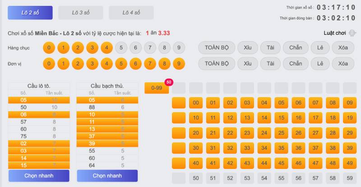Image resolution: width=361 pixels, height=187 pixels.
Task: Toggle digit 9 in the Hàng chục row
Action: tap(179, 48)
